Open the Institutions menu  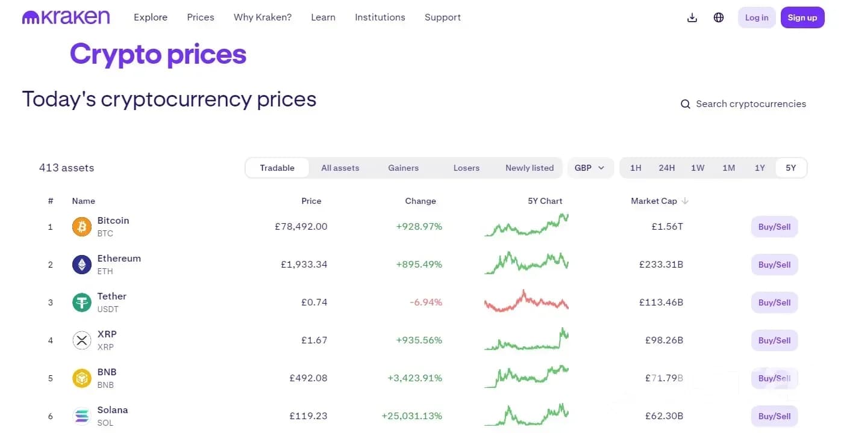(380, 17)
